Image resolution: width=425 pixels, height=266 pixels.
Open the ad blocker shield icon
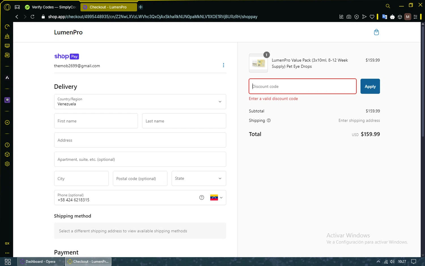pyautogui.click(x=357, y=17)
